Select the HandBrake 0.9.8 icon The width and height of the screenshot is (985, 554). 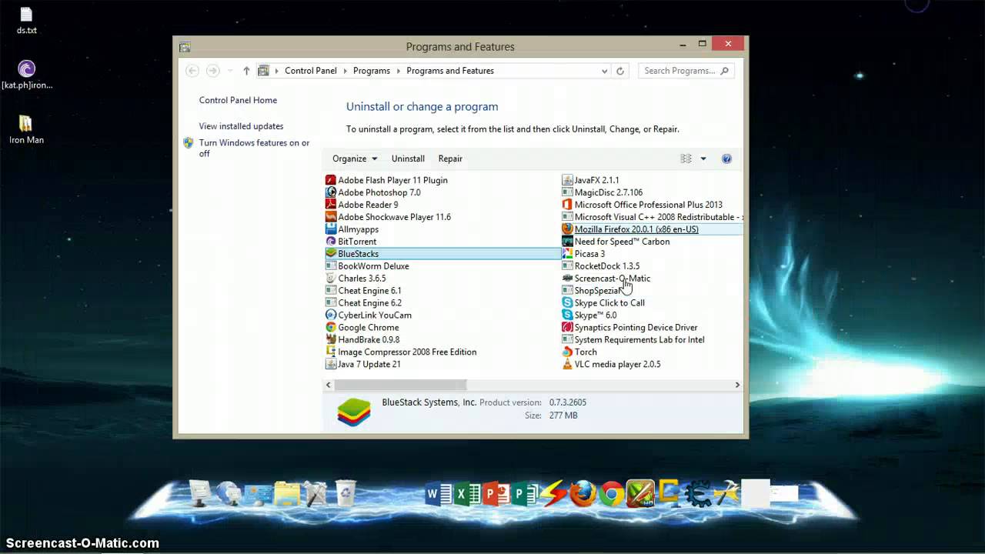(331, 340)
